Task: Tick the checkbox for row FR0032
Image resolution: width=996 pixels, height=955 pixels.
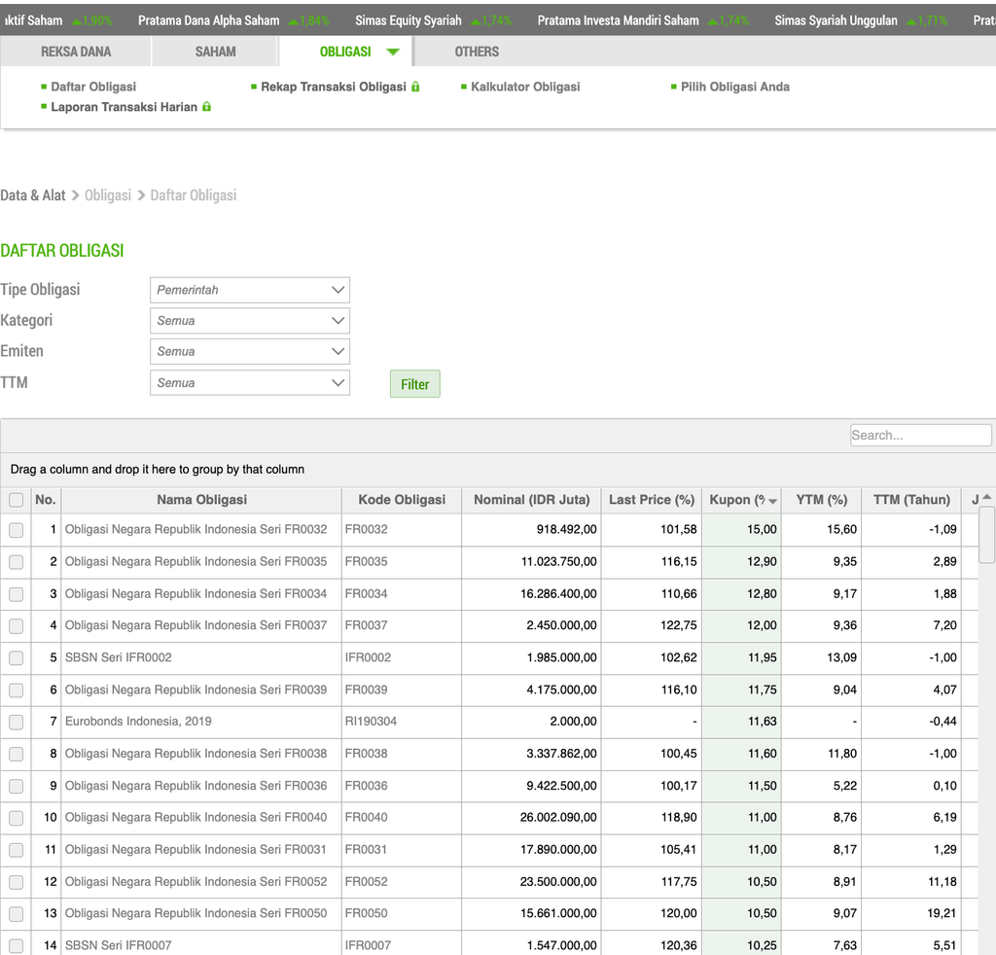Action: tap(16, 530)
